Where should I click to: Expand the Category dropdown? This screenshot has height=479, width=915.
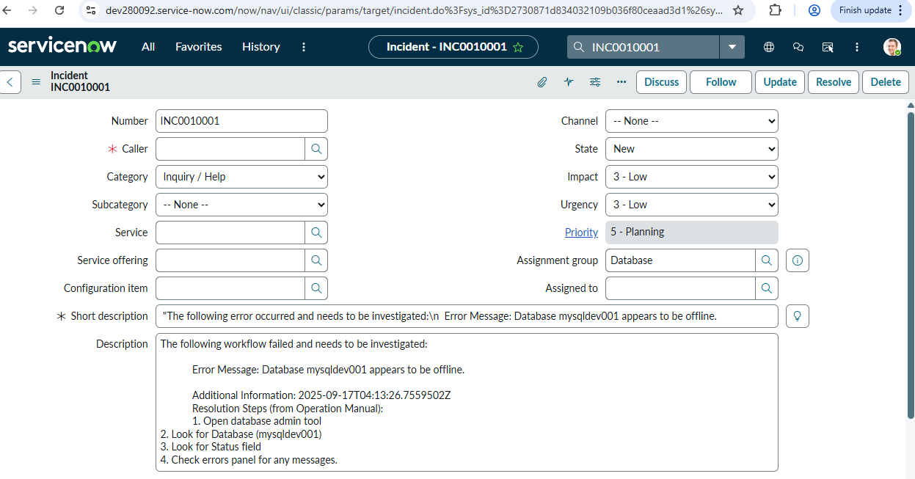tap(241, 177)
